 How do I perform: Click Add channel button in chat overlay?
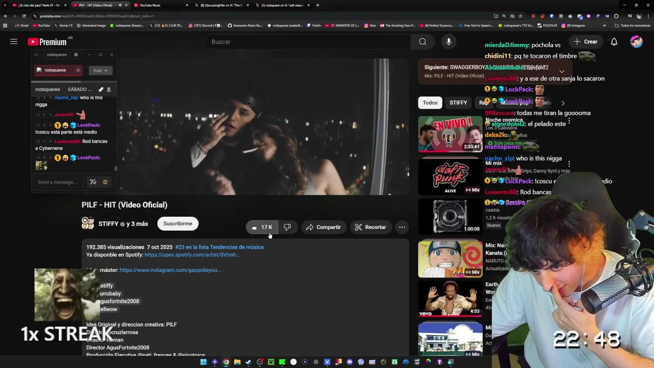pos(100,71)
